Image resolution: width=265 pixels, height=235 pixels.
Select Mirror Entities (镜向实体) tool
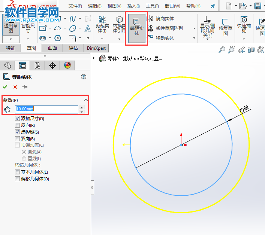click(161, 19)
